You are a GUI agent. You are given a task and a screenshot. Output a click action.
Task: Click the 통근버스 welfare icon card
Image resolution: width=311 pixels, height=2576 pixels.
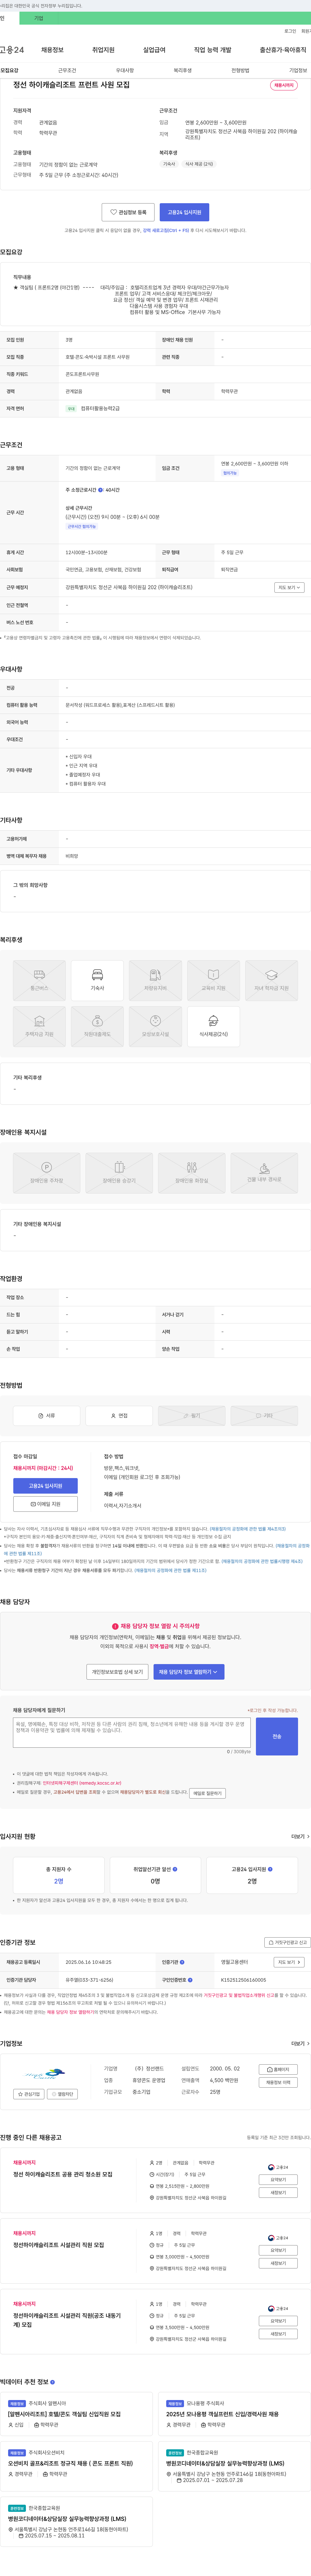tap(39, 980)
